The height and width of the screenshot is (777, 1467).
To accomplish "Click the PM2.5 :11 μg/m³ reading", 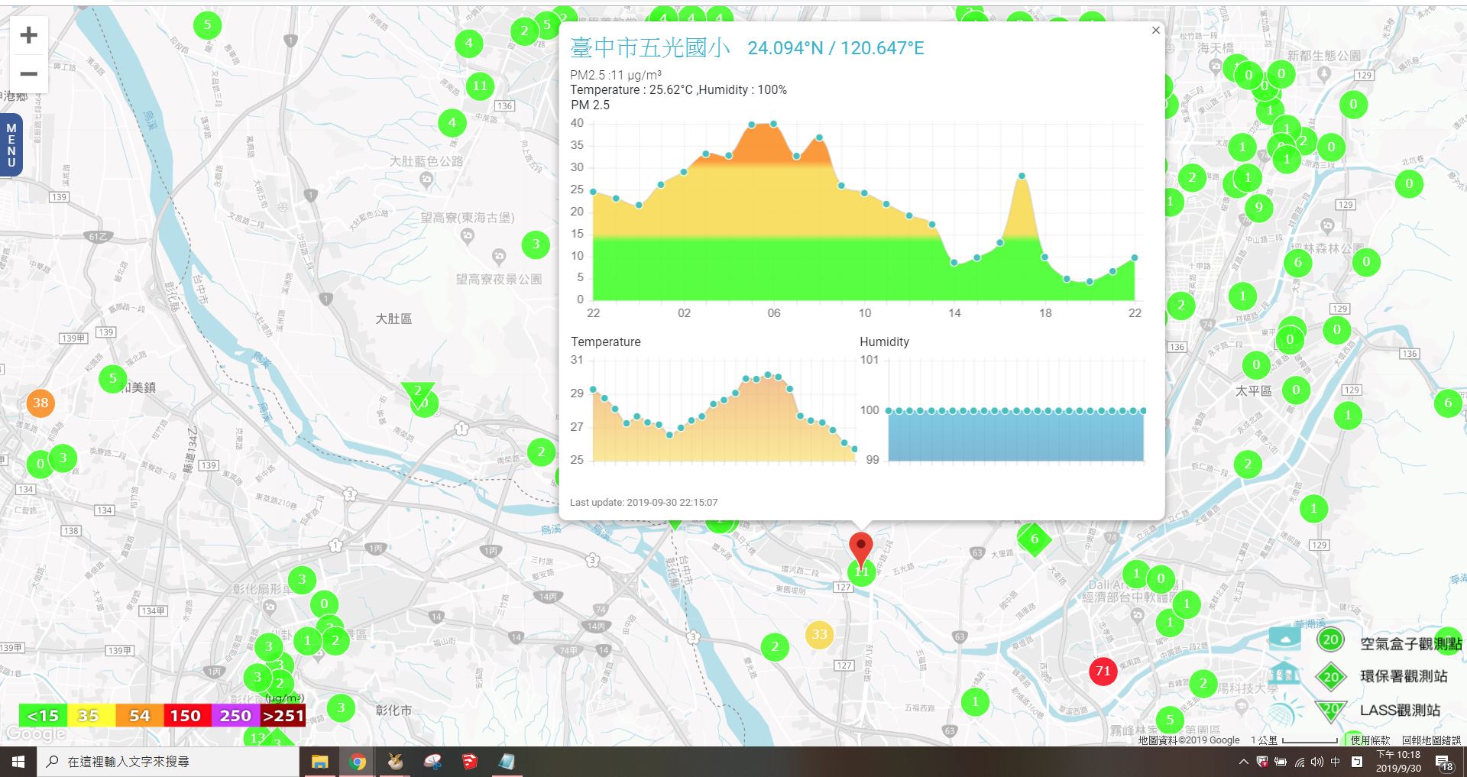I will pyautogui.click(x=616, y=75).
